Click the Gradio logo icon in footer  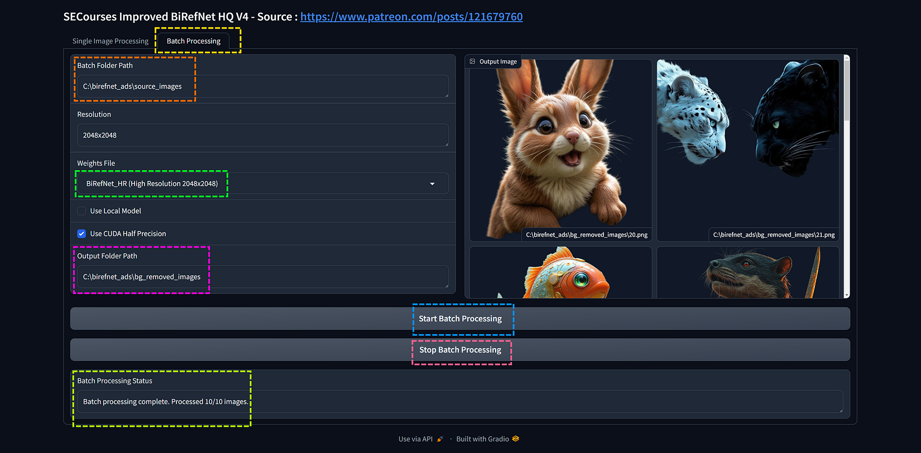(516, 438)
